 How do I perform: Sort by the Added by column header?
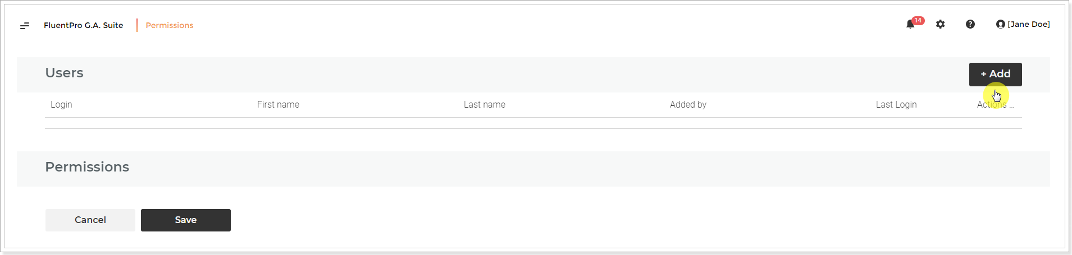688,104
